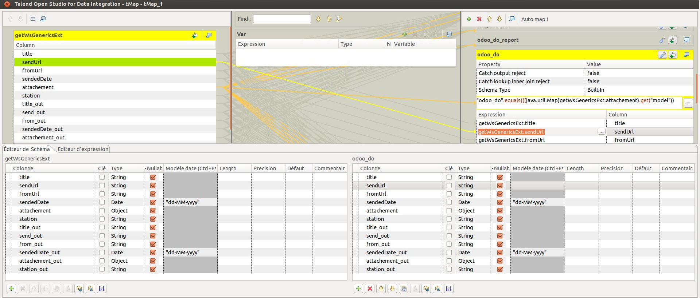Image resolution: width=700 pixels, height=298 pixels.
Task: Move the output table down with the down arrow
Action: click(x=499, y=19)
